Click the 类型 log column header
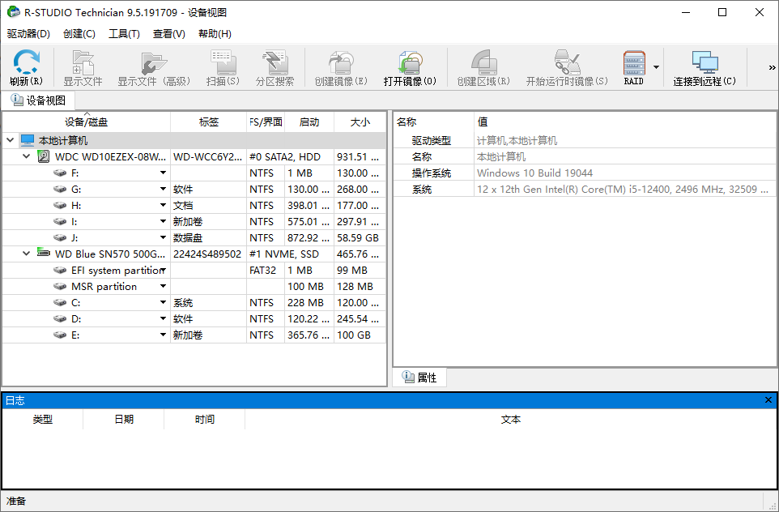 coord(43,420)
